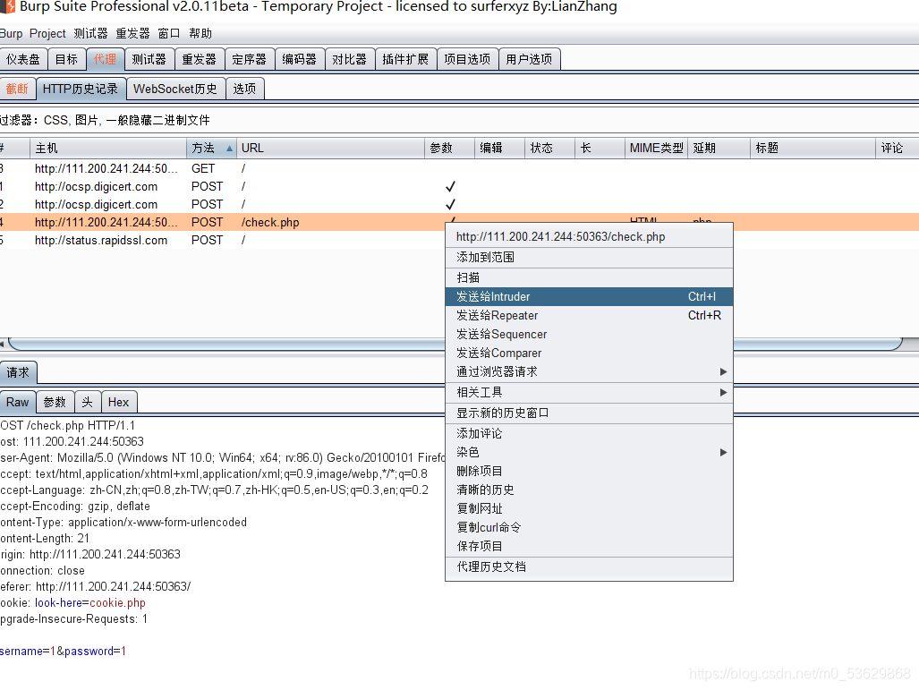Screen dimensions: 919x690
Task: Choose 删除项目 from context menu
Action: [x=589, y=472]
